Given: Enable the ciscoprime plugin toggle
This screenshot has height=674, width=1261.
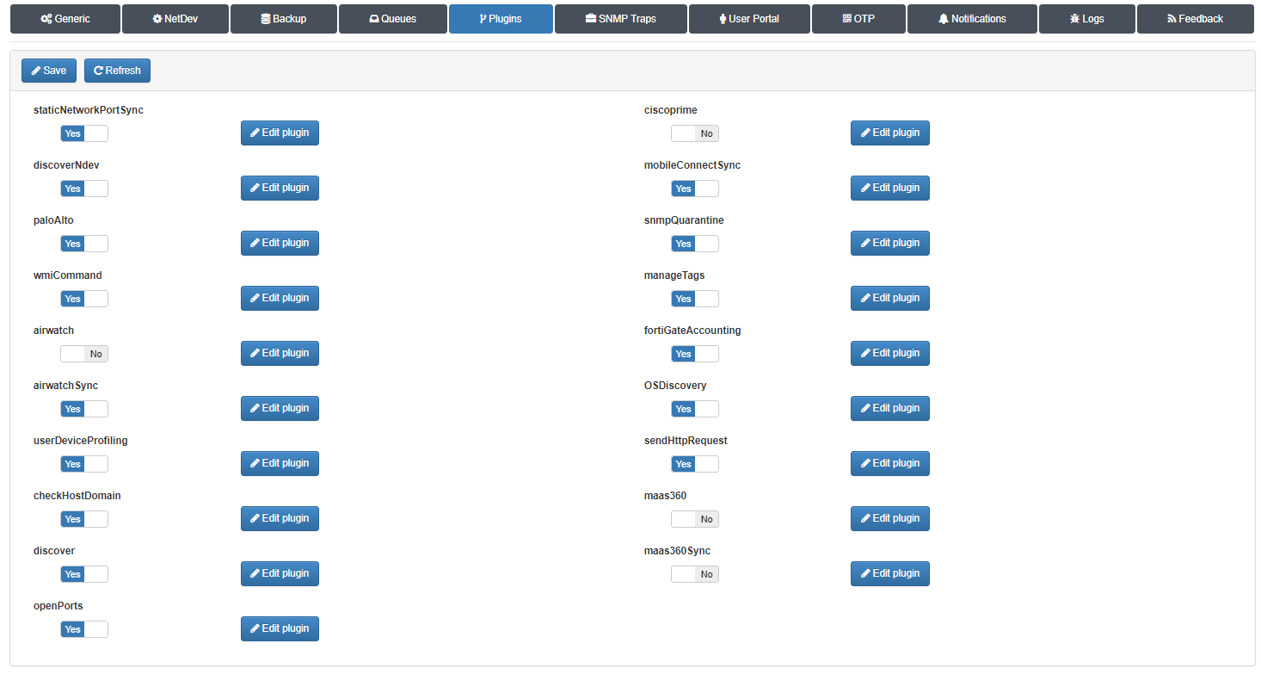Looking at the screenshot, I should pos(695,133).
